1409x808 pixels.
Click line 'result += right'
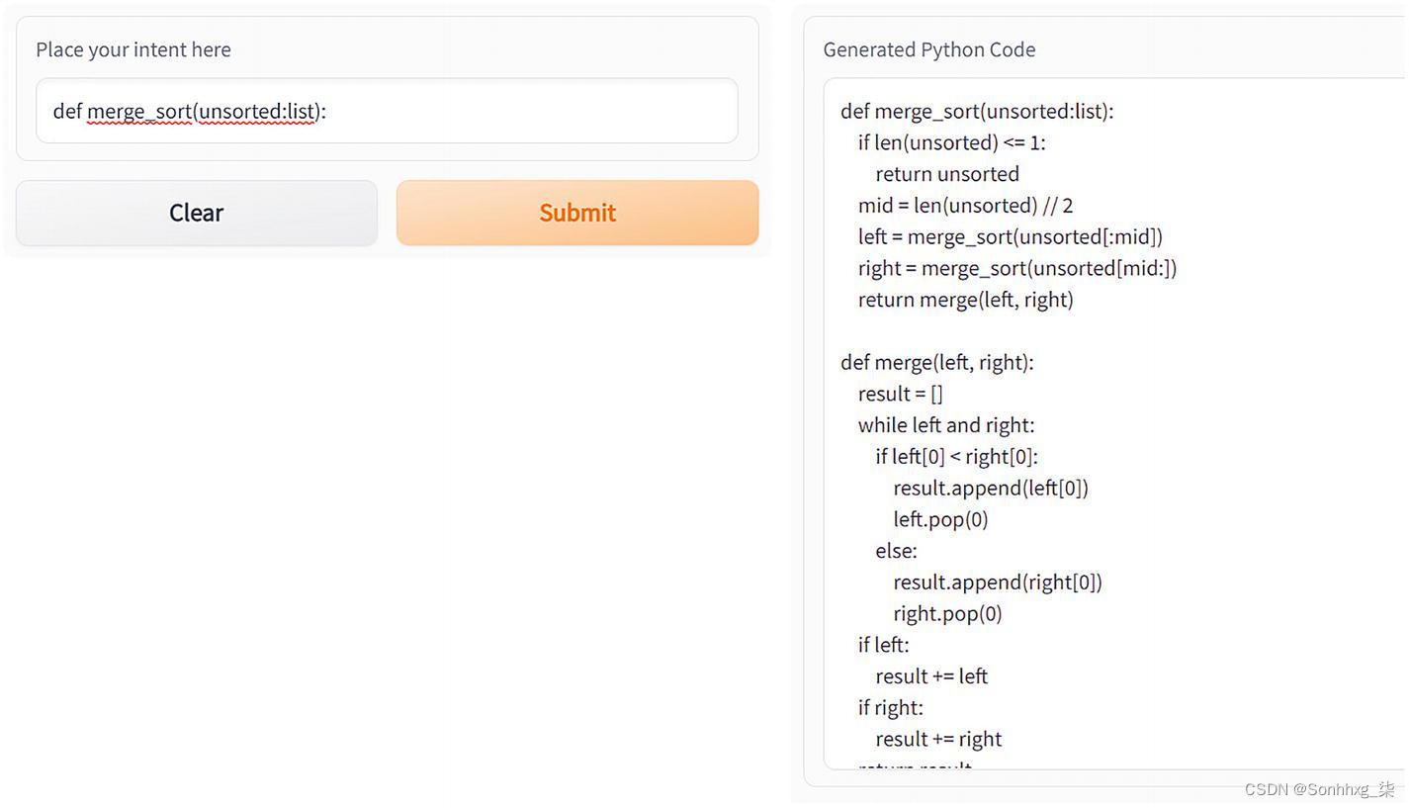point(938,740)
